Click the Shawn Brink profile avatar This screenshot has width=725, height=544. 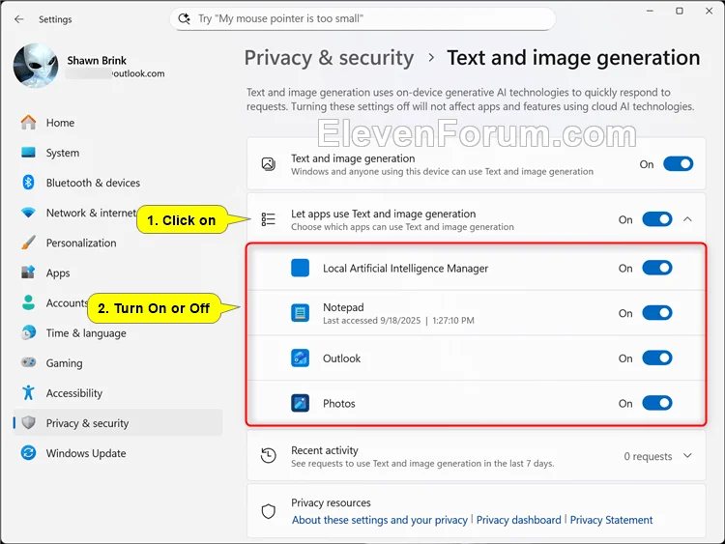point(36,66)
